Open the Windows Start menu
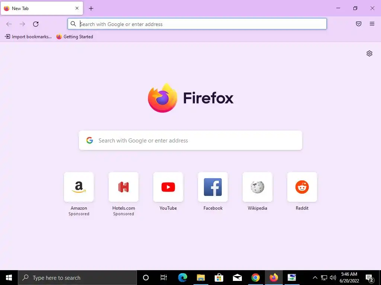 click(x=9, y=278)
